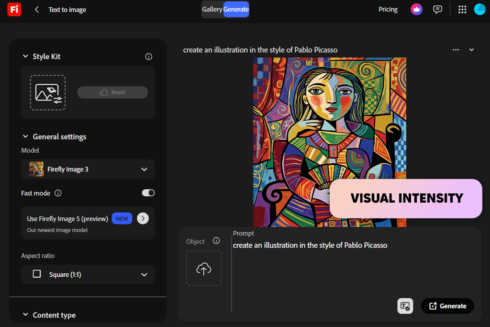Open the Pricing page
The height and width of the screenshot is (327, 490).
388,10
